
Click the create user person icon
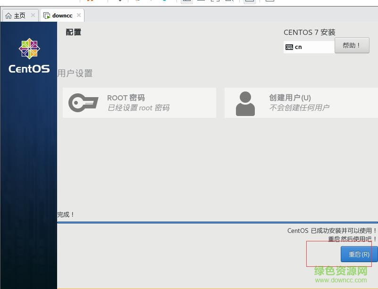click(x=245, y=104)
